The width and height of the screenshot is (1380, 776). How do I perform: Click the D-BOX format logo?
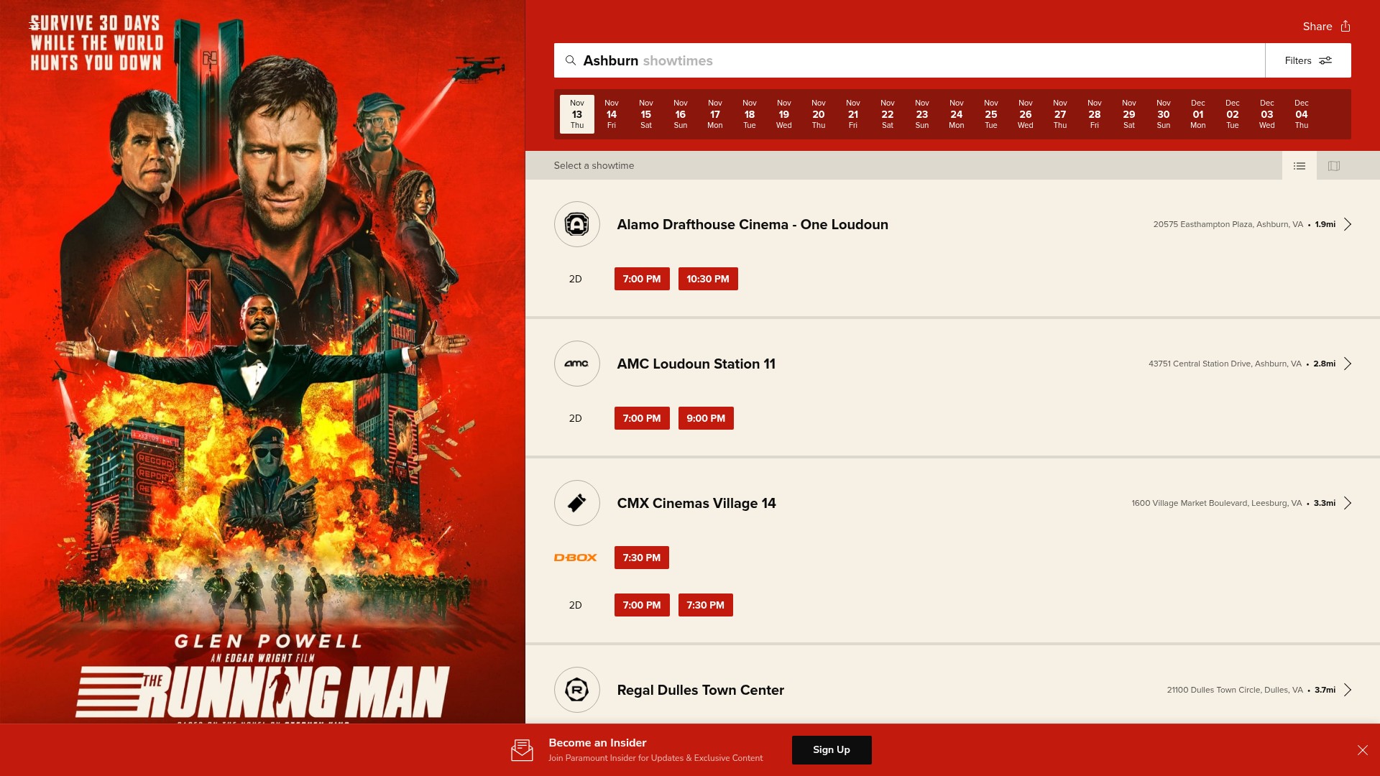pyautogui.click(x=575, y=558)
